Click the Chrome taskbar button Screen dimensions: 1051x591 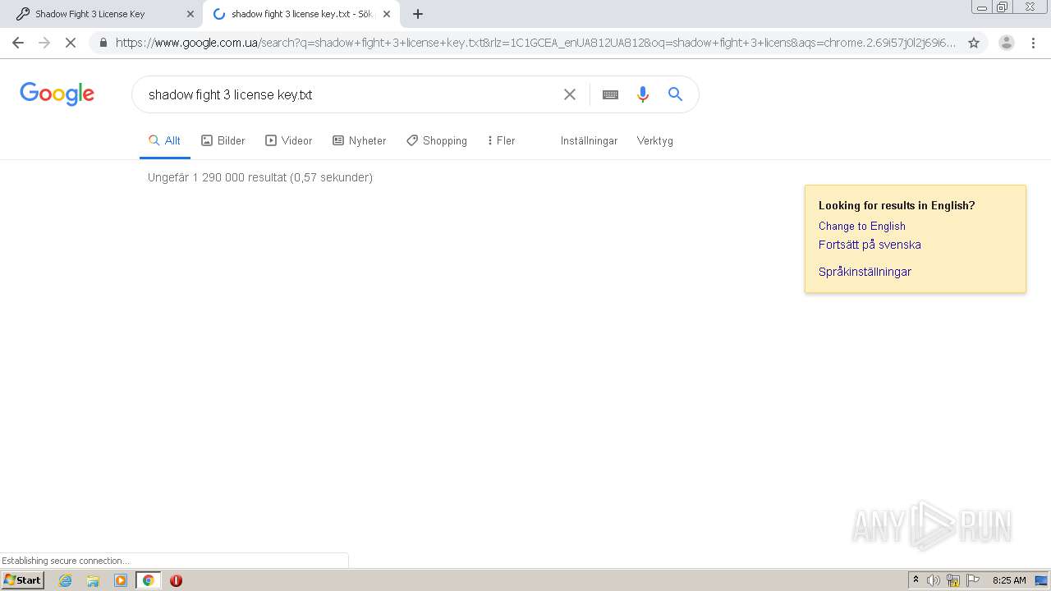148,580
